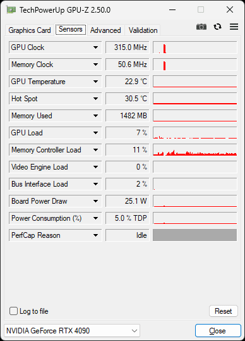
Task: Open the NVIDIA GeForce RTX 4090 selector
Action: (72, 331)
